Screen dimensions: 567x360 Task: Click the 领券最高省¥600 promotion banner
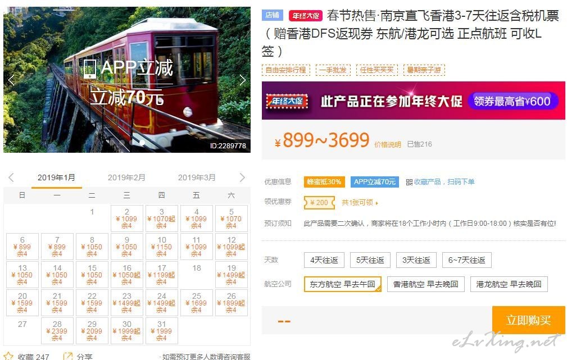tap(512, 101)
